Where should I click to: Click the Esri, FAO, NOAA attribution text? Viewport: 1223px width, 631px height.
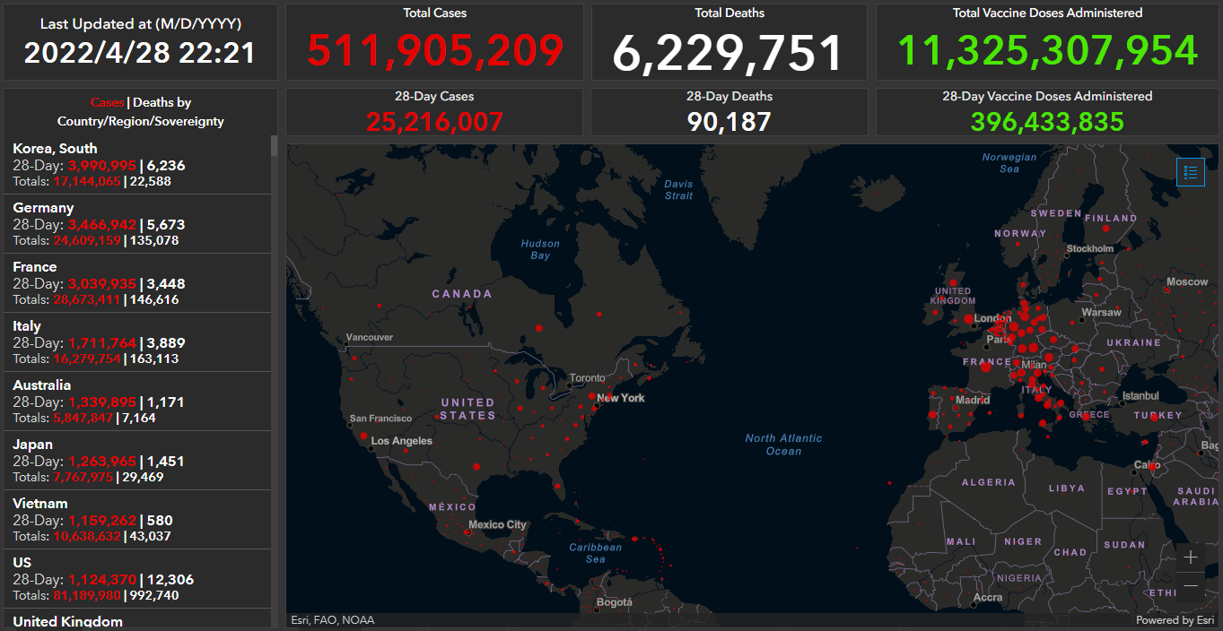coord(333,620)
